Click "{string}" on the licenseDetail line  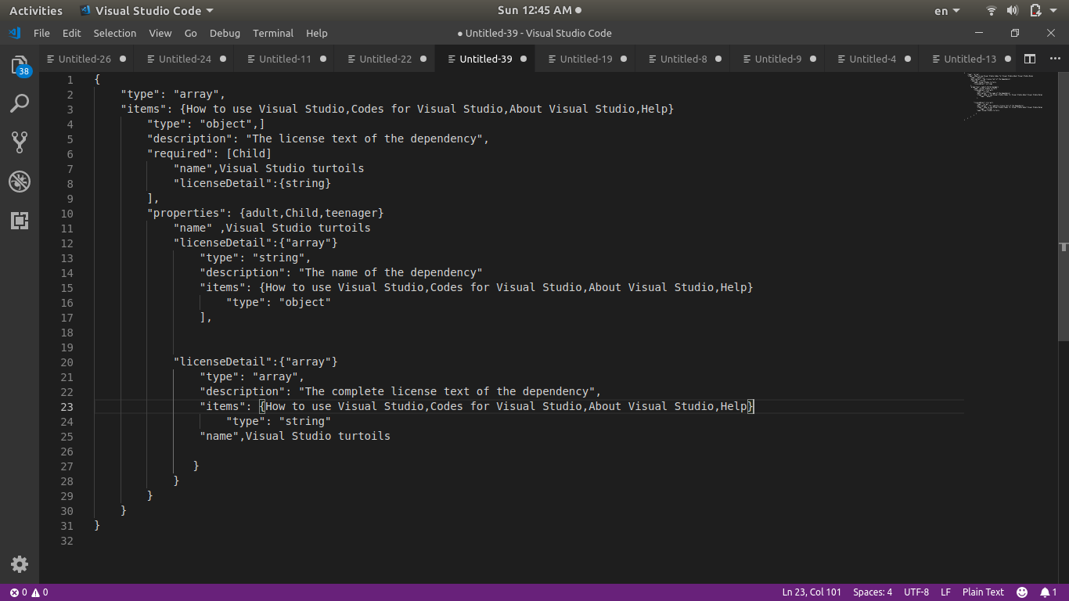click(x=305, y=184)
